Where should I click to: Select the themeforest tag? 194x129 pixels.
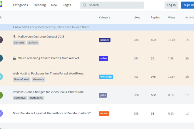click(21, 79)
